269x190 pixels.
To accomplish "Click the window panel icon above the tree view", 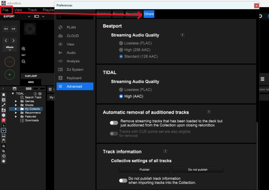I will coord(14,89).
